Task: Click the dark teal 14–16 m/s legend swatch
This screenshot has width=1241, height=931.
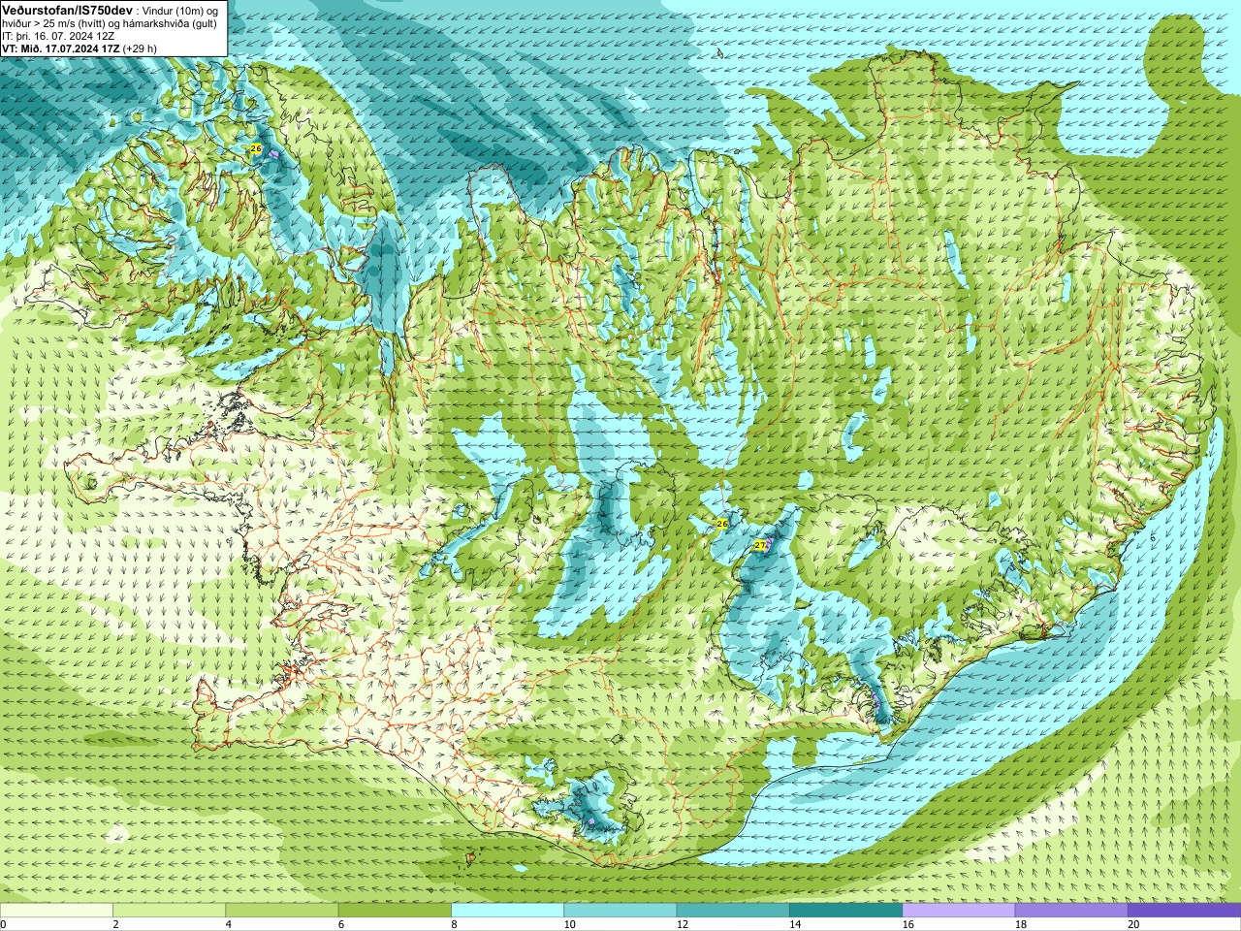Action: pos(845,911)
